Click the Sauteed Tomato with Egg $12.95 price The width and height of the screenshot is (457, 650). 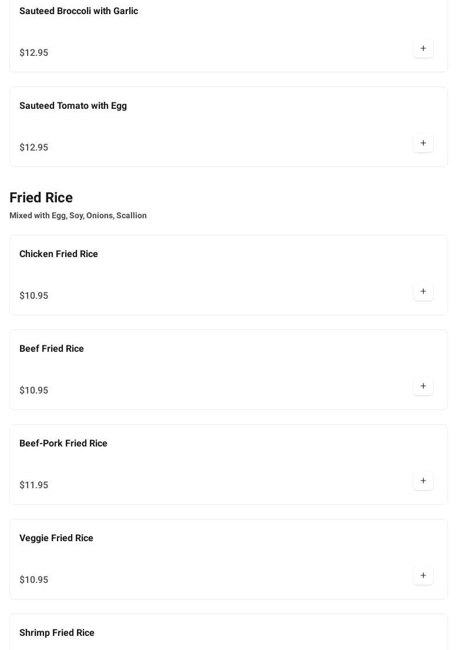(x=34, y=148)
